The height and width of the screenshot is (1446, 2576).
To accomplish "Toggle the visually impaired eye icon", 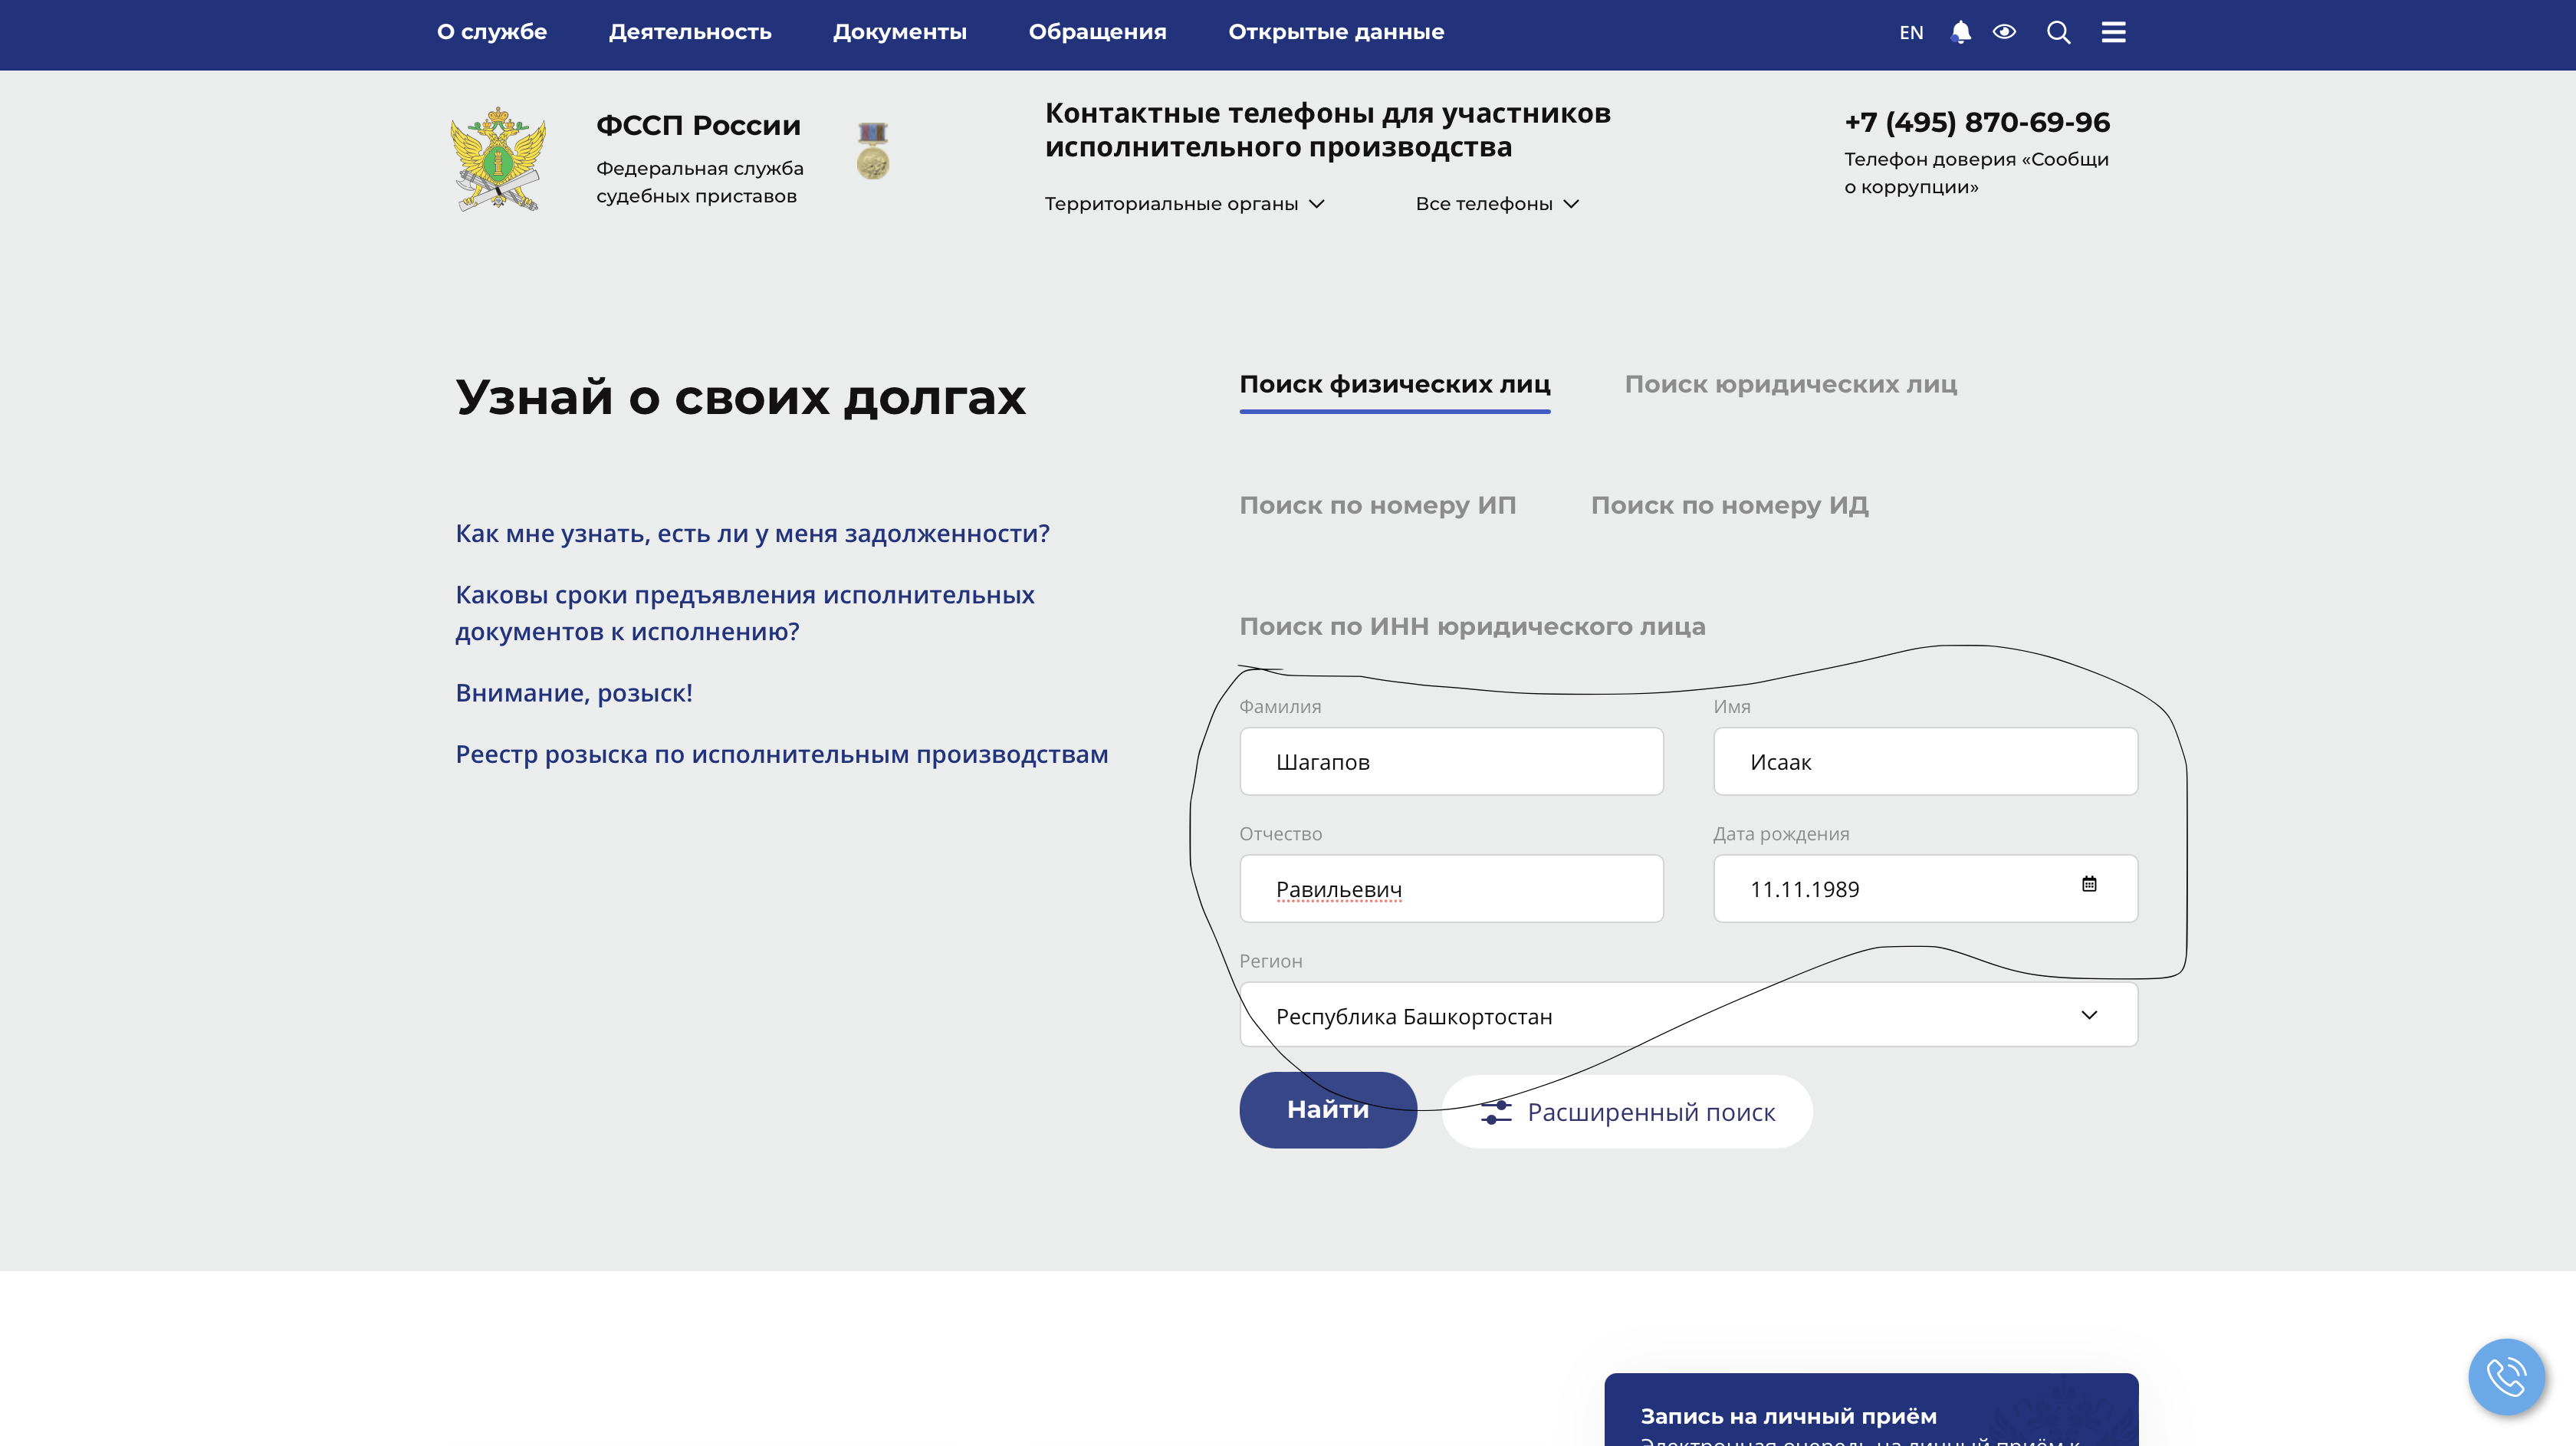I will [2004, 32].
